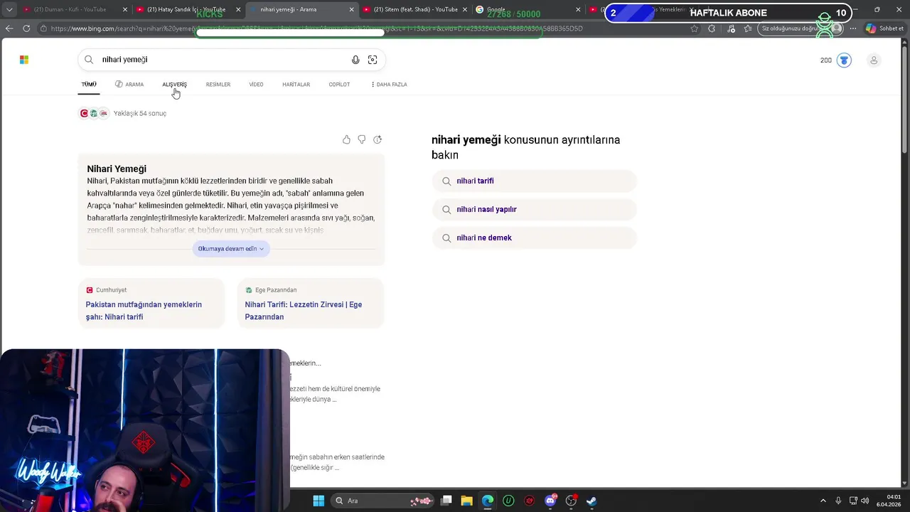Open 'Nihari Tarifi: Lezzetin Zirvesi' Ege Pazarından link
The height and width of the screenshot is (512, 910).
pos(304,311)
